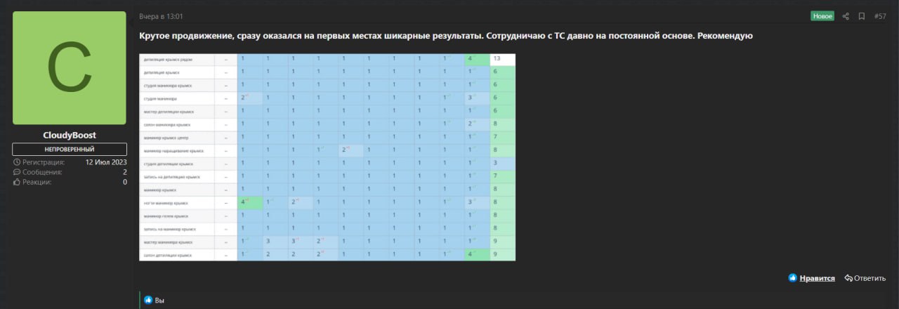Image resolution: width=899 pixels, height=309 pixels.
Task: Click the green Новое label
Action: point(822,16)
